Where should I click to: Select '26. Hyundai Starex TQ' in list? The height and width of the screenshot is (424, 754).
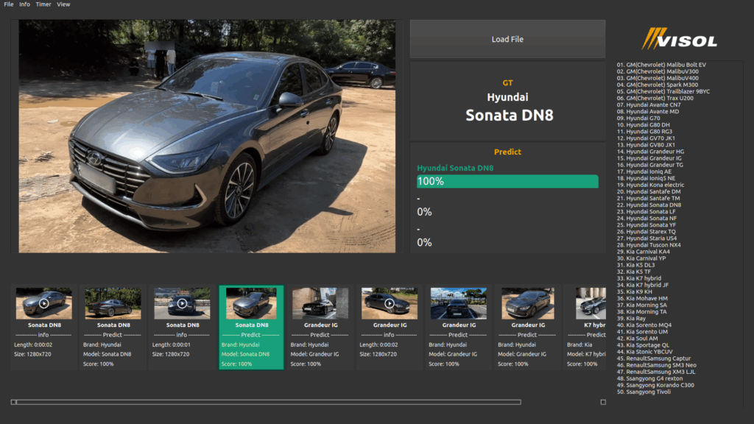pyautogui.click(x=646, y=232)
